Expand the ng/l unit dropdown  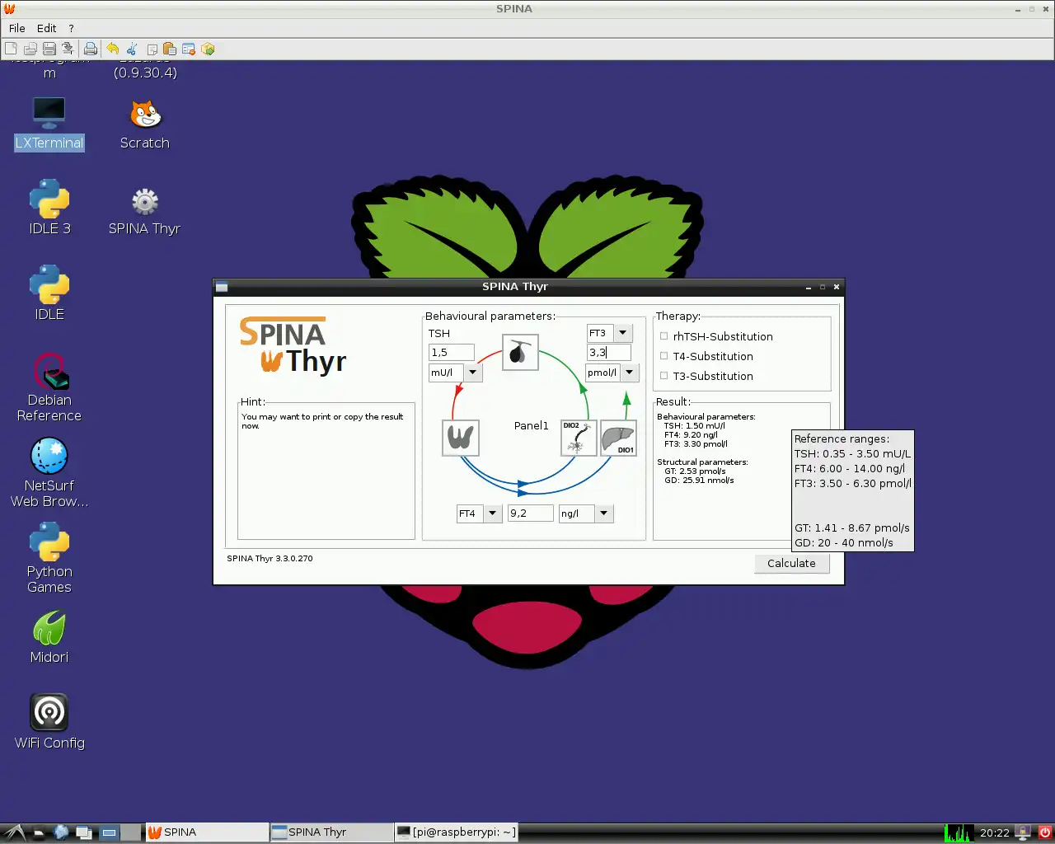(604, 513)
